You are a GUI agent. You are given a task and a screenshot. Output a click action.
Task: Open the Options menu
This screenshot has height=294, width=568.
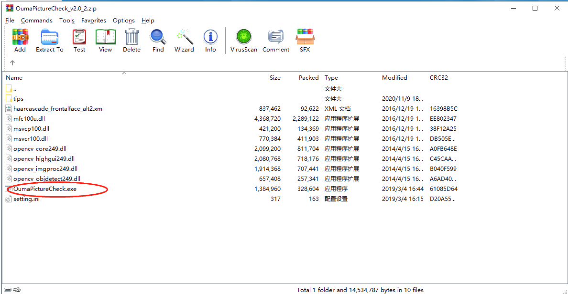pos(123,20)
